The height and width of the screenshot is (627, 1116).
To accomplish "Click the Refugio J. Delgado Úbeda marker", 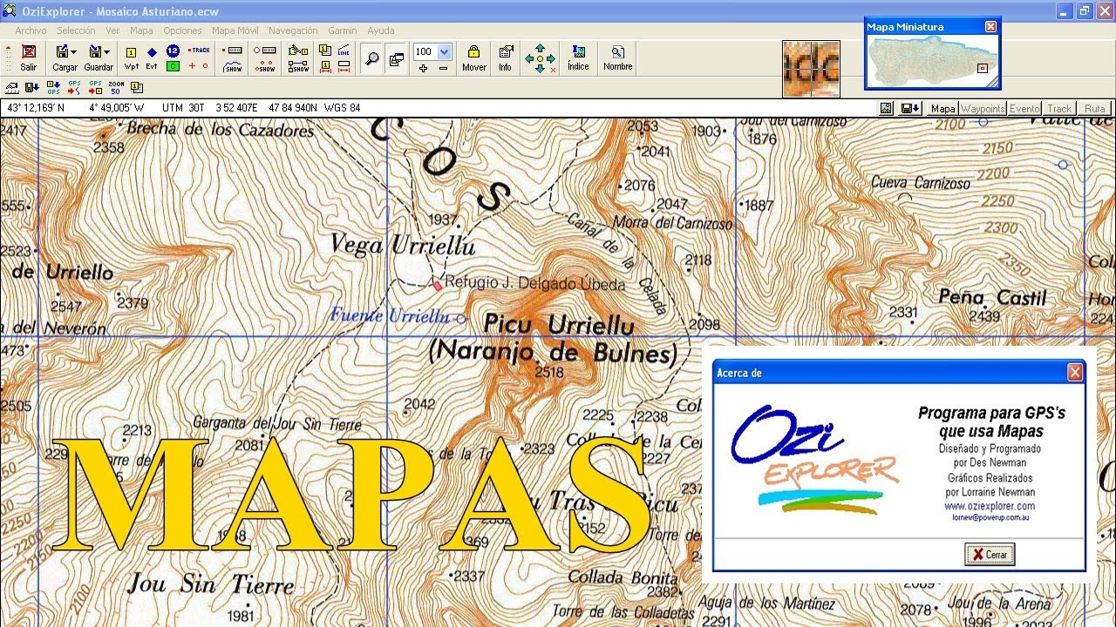I will click(438, 286).
